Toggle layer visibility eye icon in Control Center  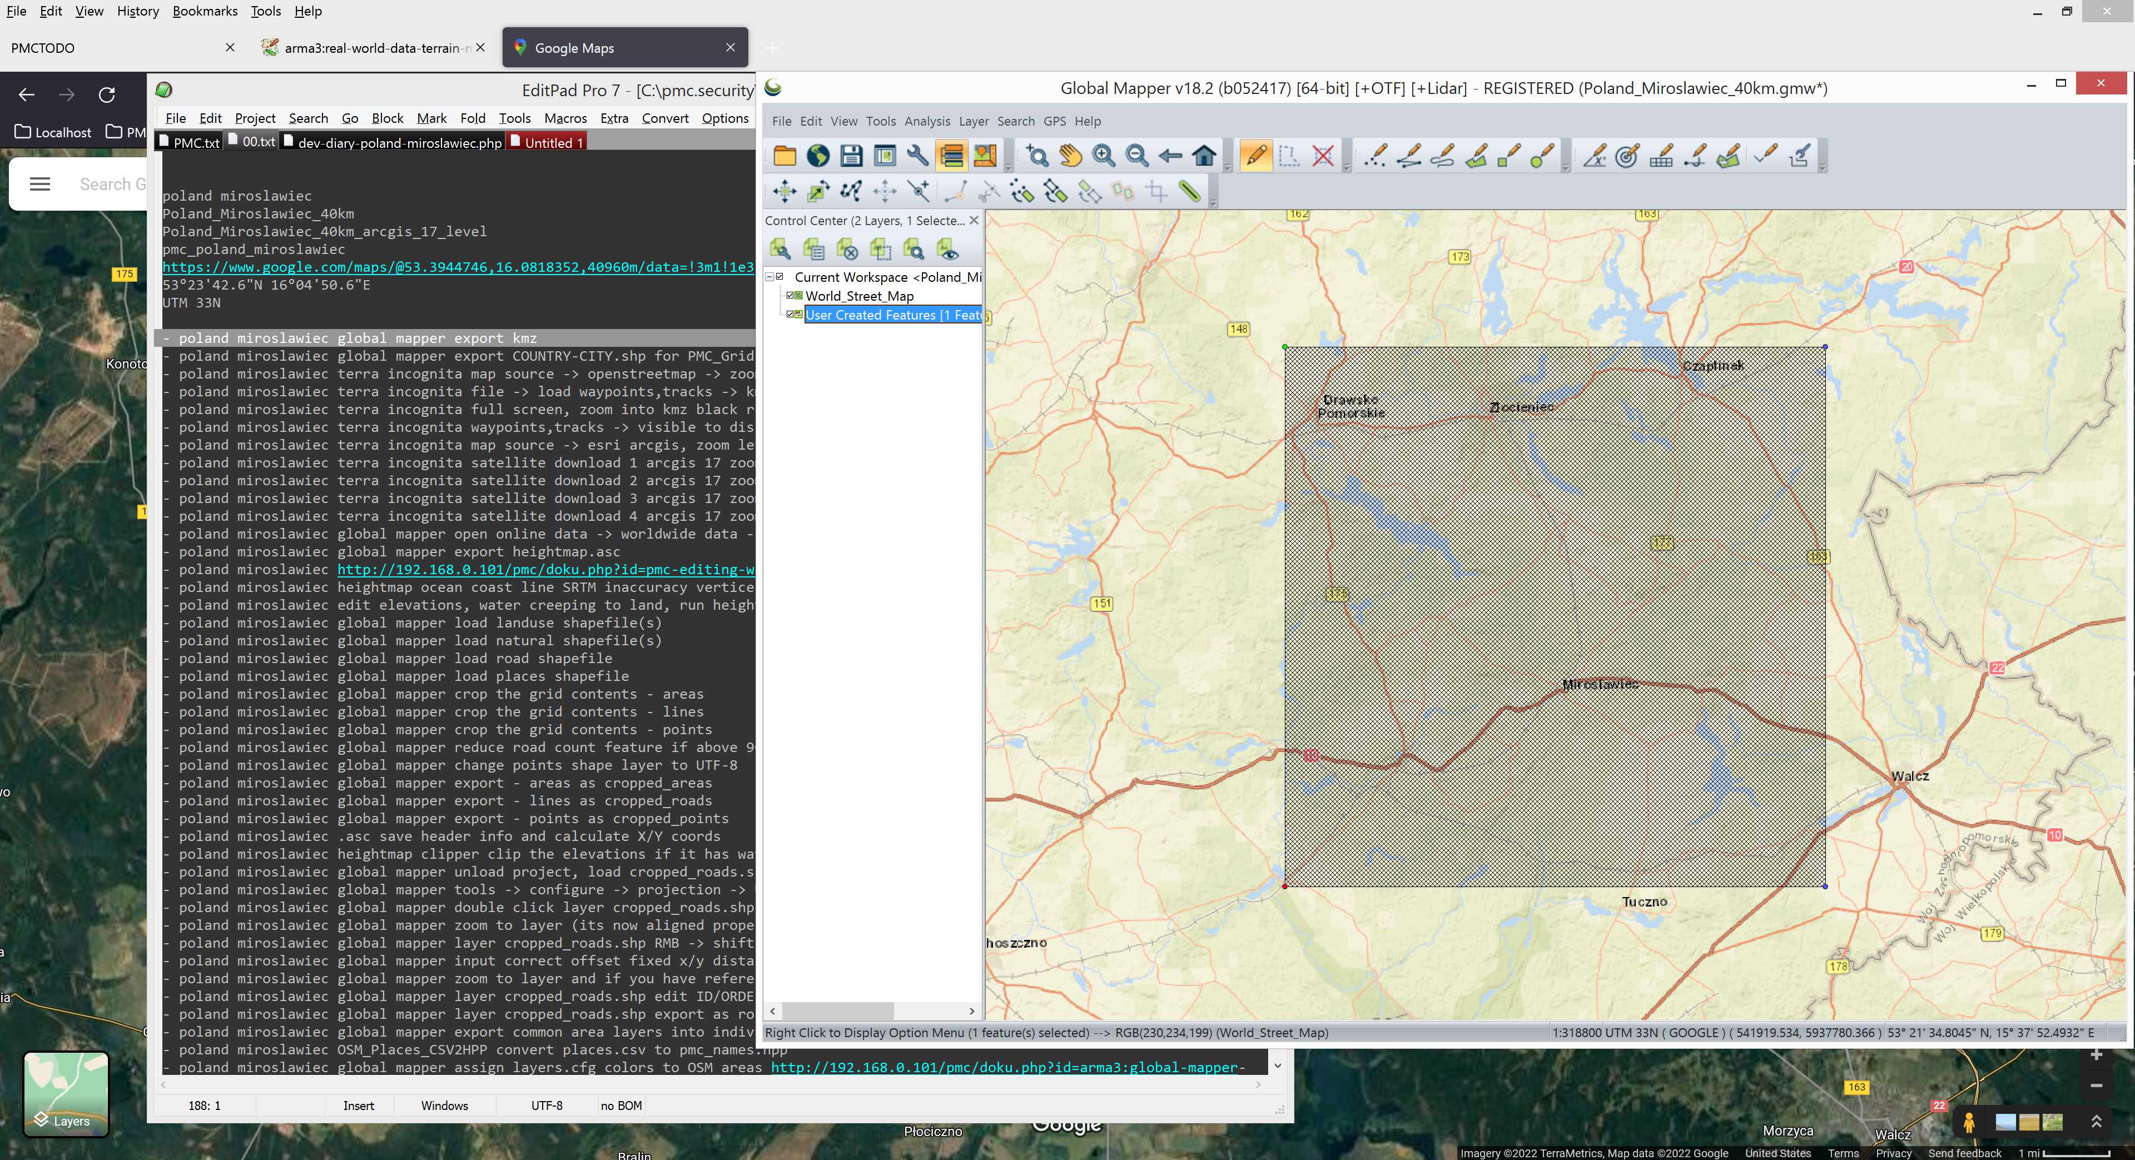[947, 248]
